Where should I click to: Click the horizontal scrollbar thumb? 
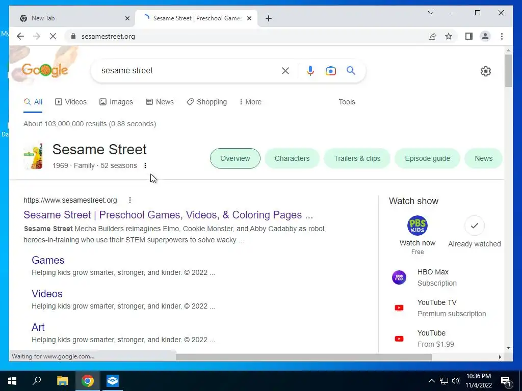pos(304,357)
